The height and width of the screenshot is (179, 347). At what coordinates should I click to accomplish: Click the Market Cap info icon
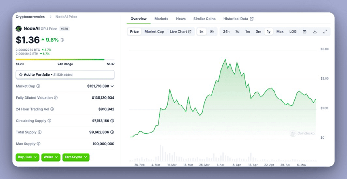[x=38, y=86]
